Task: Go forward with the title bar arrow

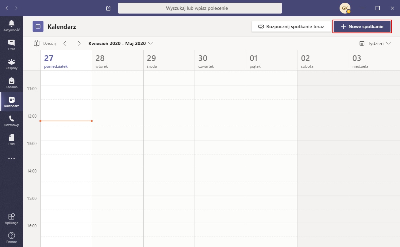Action: point(16,8)
